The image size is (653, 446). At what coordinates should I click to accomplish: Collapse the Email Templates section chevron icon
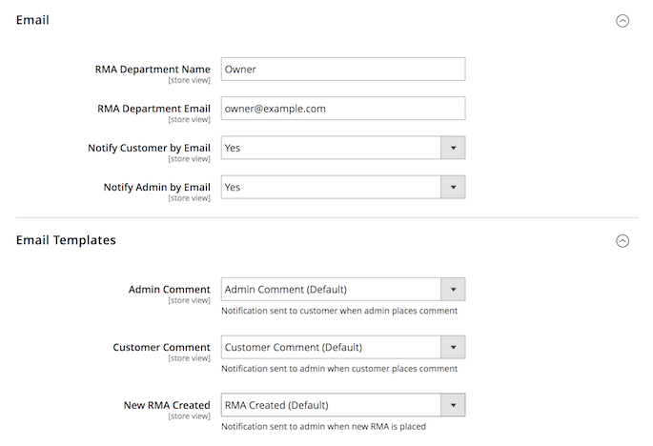click(622, 241)
